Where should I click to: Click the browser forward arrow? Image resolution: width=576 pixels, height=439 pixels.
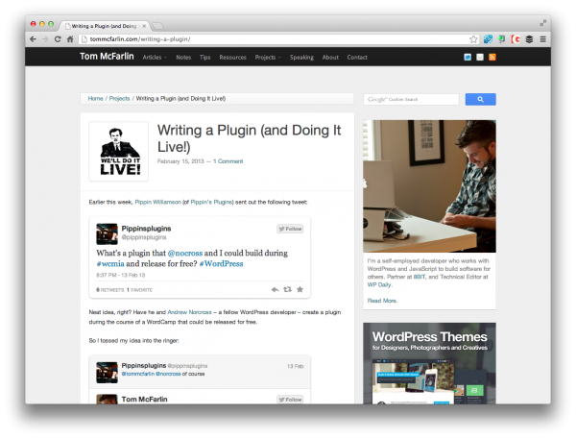click(45, 39)
